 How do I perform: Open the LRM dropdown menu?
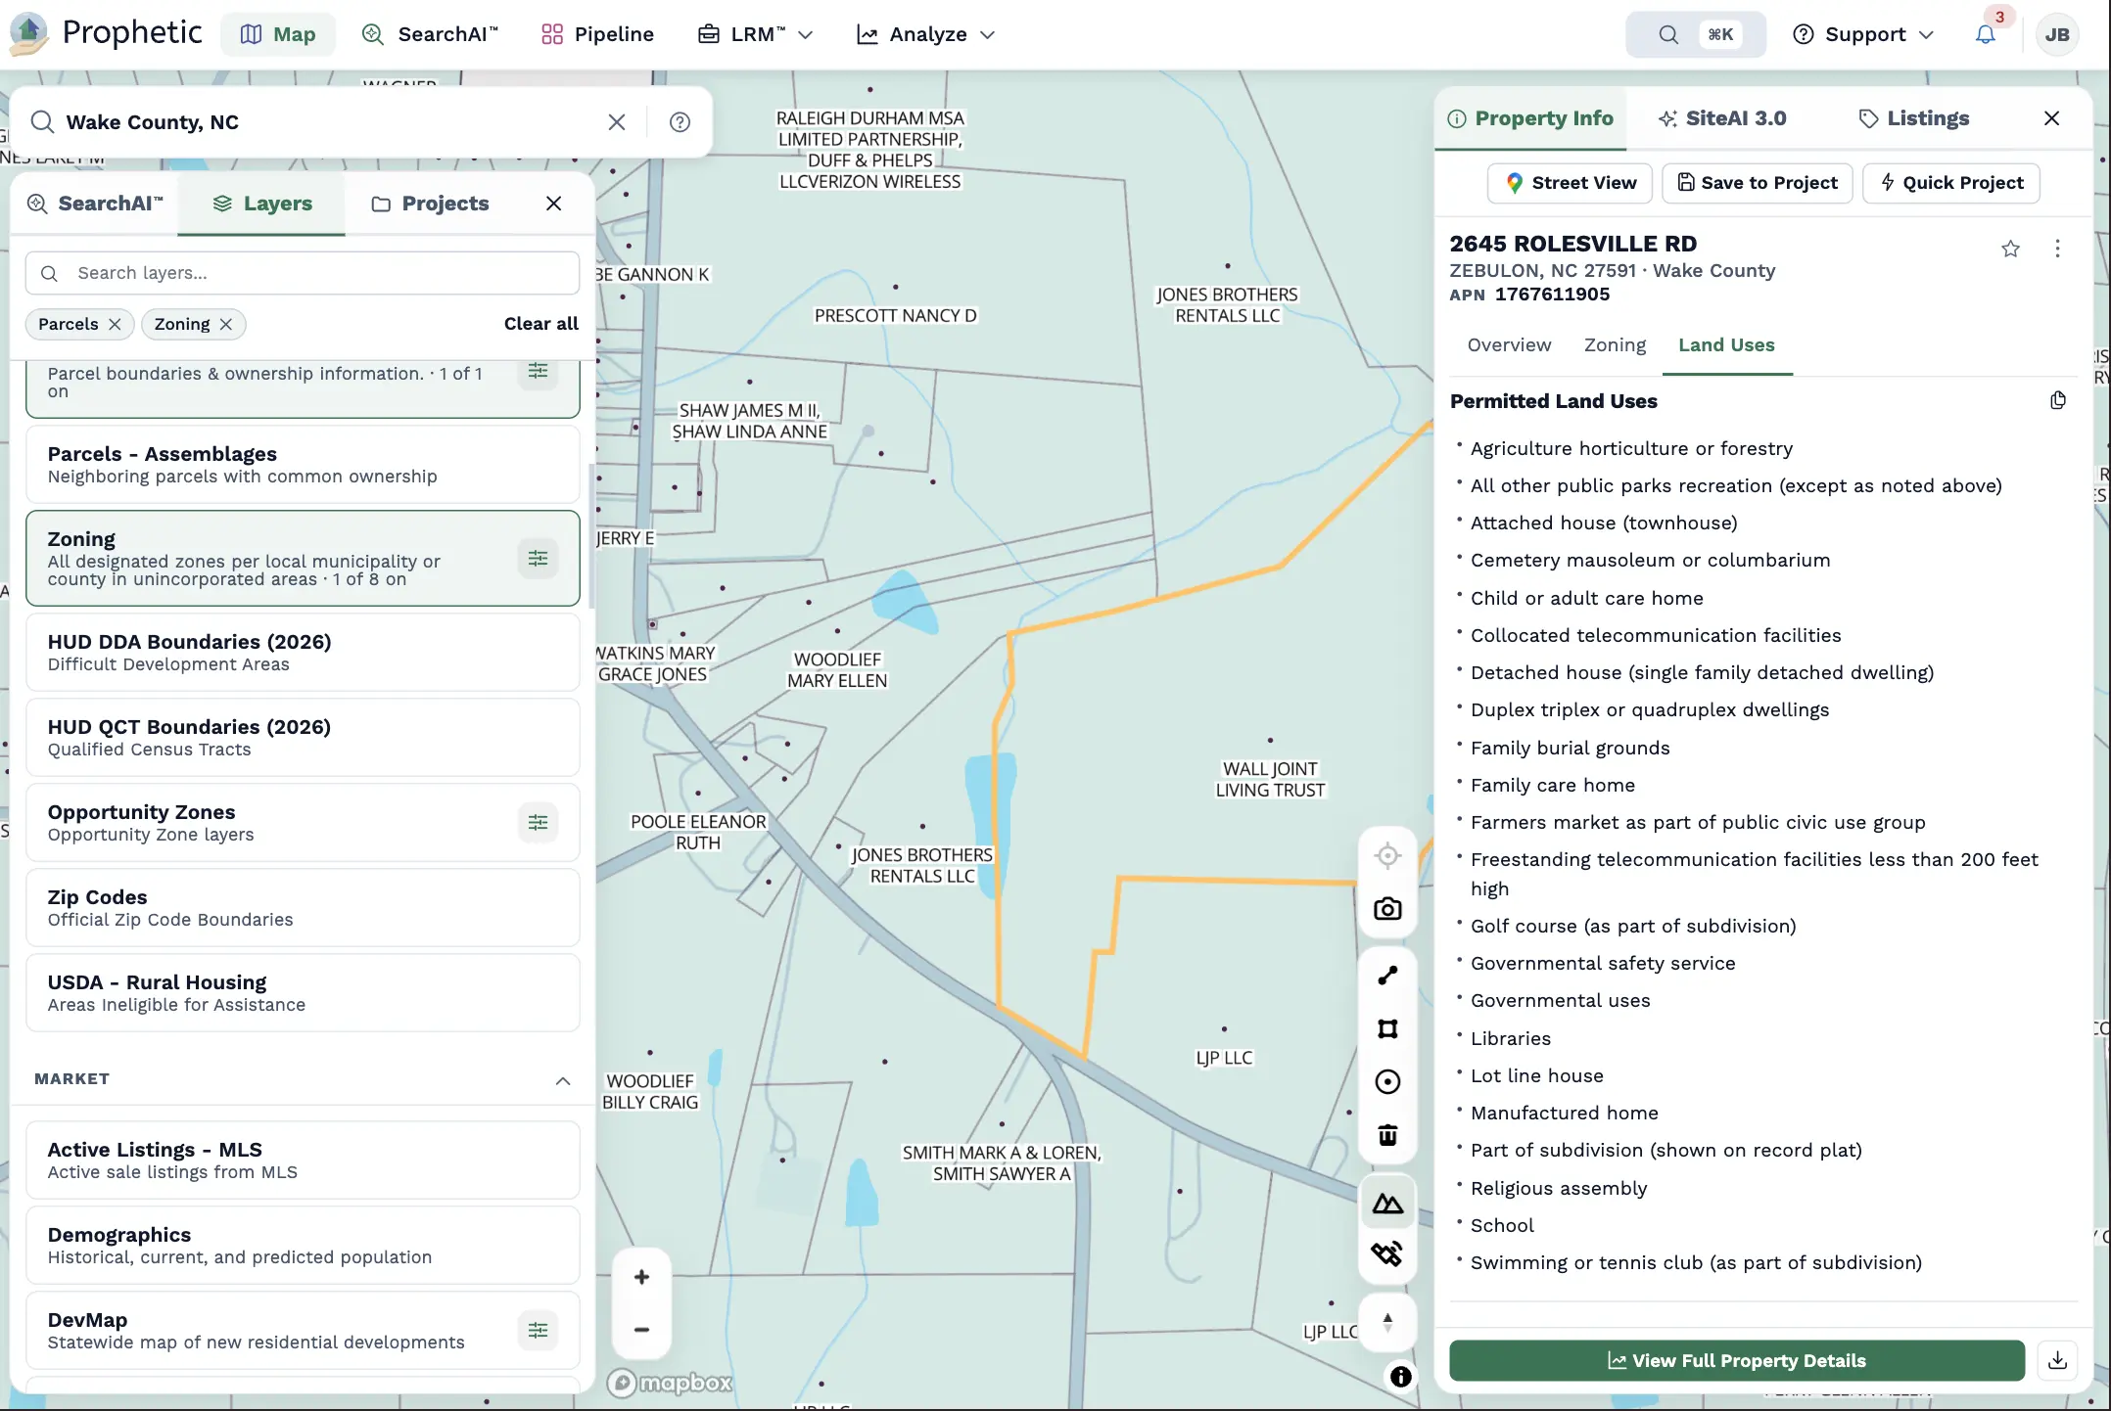(755, 34)
